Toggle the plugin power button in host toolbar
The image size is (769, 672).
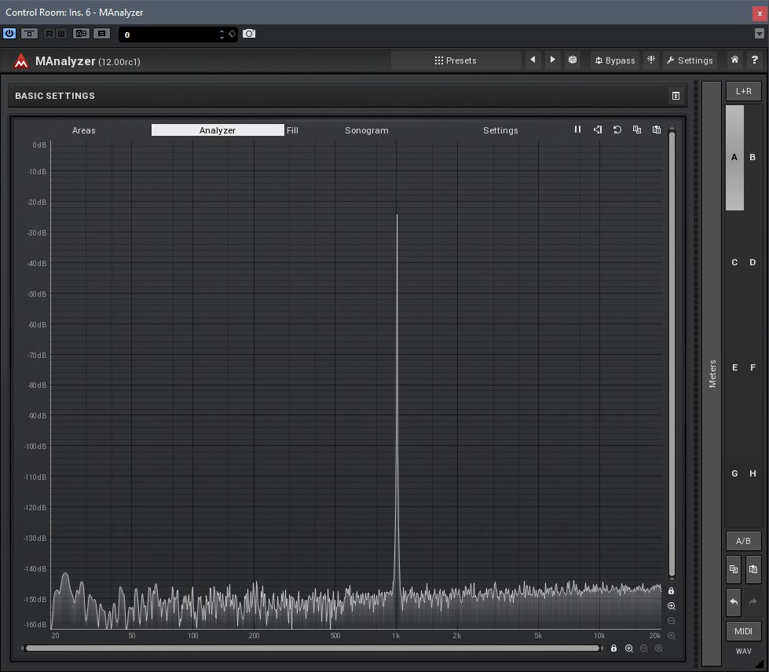(9, 34)
